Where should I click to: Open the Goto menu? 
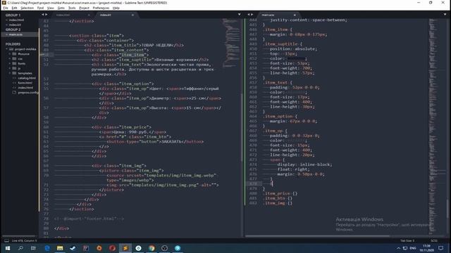61,8
